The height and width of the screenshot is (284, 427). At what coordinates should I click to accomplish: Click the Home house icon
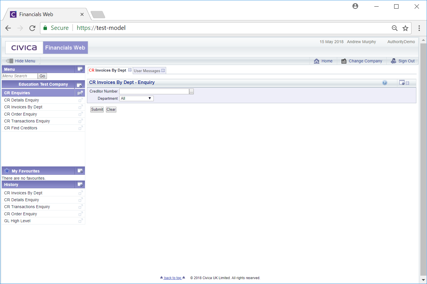tap(317, 61)
